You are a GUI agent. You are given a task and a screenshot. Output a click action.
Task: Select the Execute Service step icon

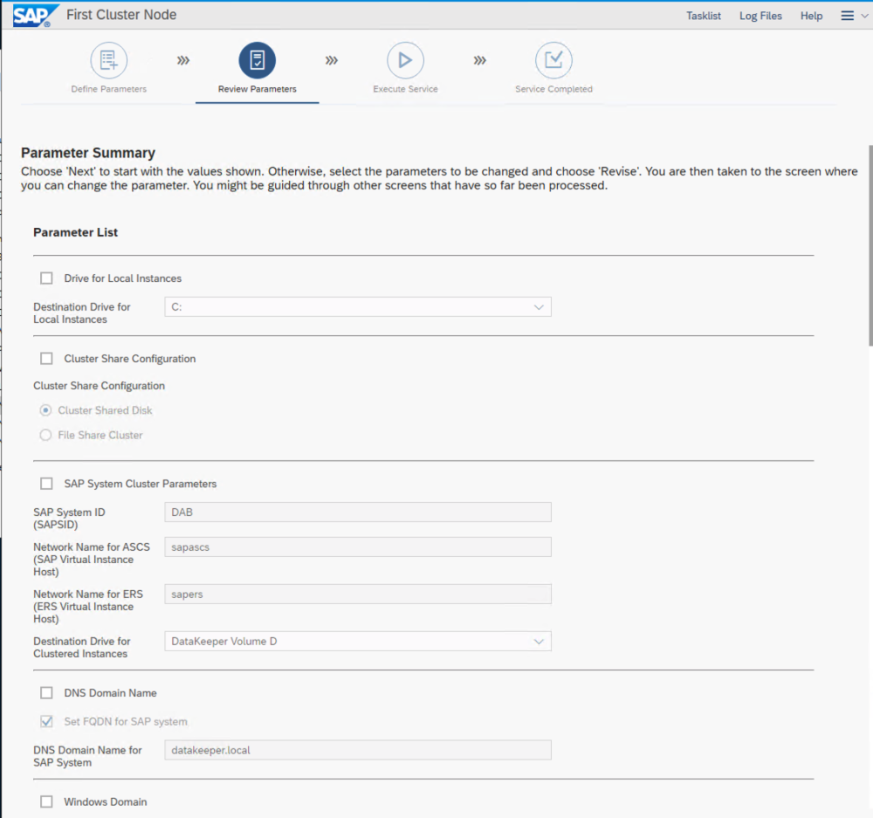[x=405, y=60]
